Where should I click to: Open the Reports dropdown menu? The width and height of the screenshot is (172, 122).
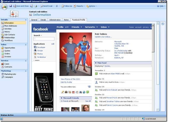click(x=79, y=6)
